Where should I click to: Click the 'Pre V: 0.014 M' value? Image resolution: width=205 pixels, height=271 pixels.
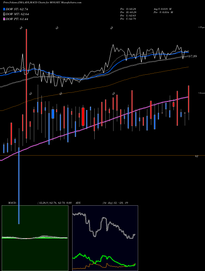(x=164, y=12)
